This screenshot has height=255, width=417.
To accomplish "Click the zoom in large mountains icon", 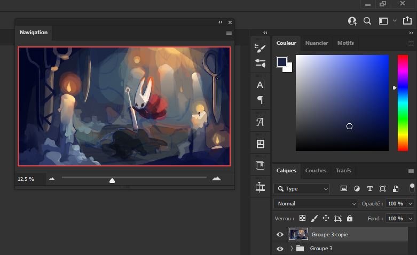I will [x=216, y=179].
